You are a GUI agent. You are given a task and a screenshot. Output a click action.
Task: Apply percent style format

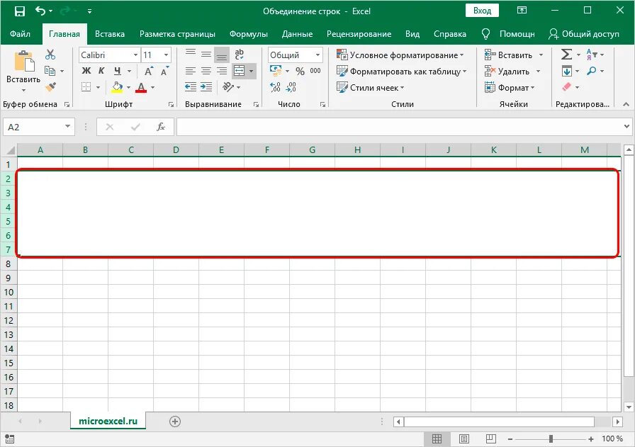[300, 72]
